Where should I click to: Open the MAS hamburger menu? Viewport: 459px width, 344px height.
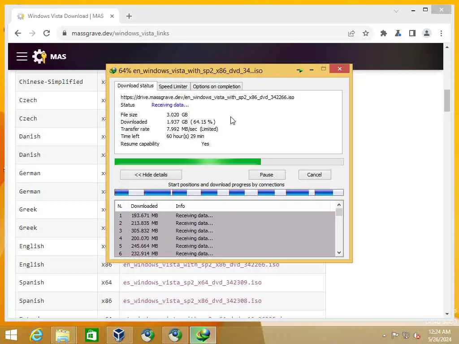point(22,56)
